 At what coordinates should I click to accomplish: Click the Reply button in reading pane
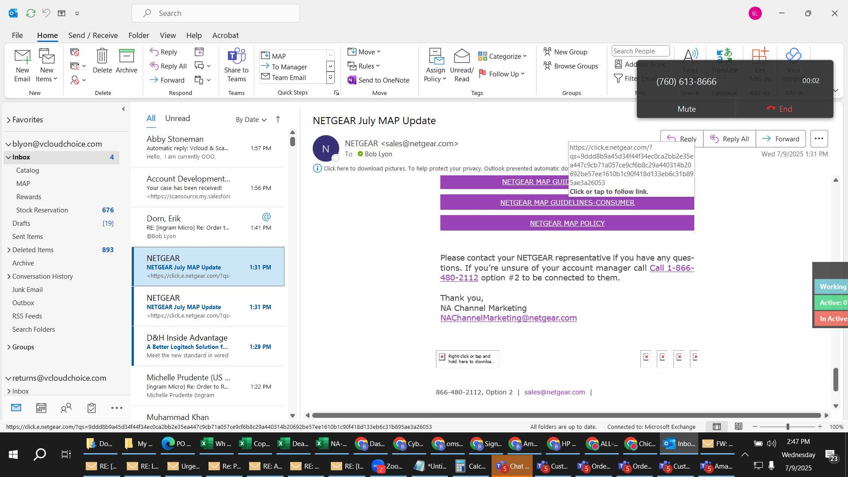point(681,139)
